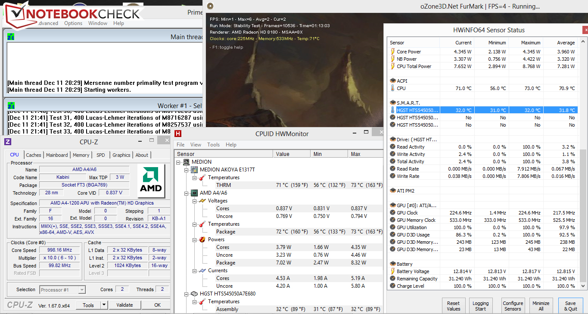Click the ATI PM2 group icon
The height and width of the screenshot is (314, 588).
pos(392,191)
